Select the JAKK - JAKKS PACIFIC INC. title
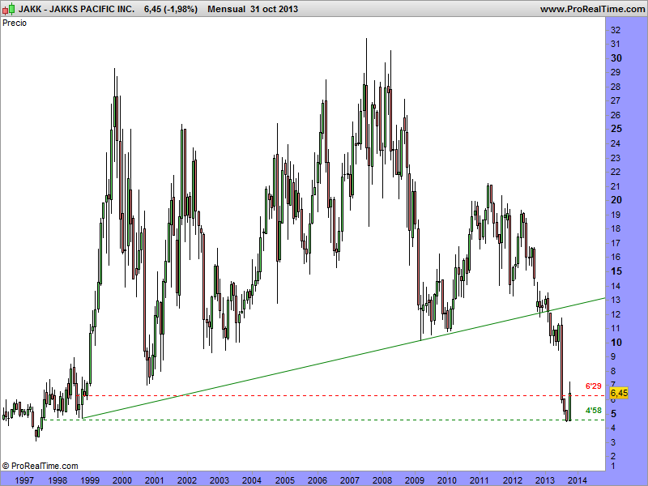Viewport: 648px width, 486px height. click(76, 9)
